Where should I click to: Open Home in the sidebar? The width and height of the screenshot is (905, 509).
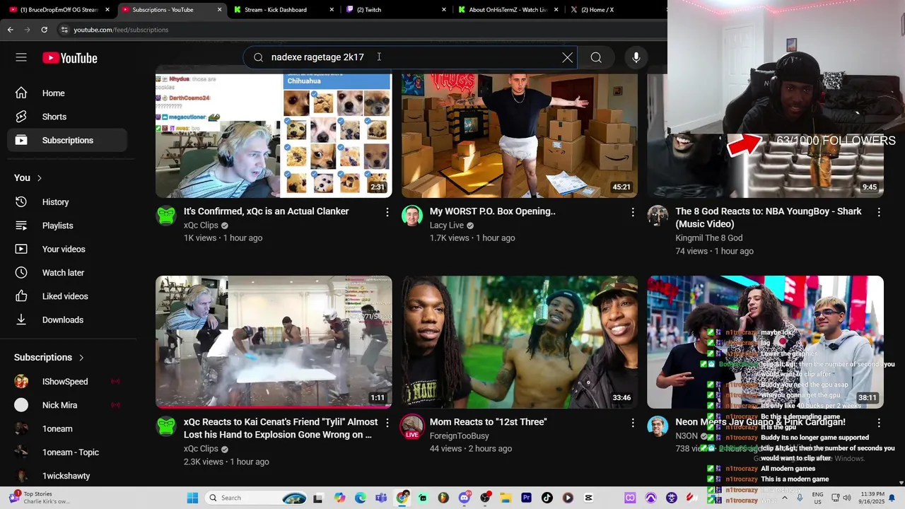point(67,93)
